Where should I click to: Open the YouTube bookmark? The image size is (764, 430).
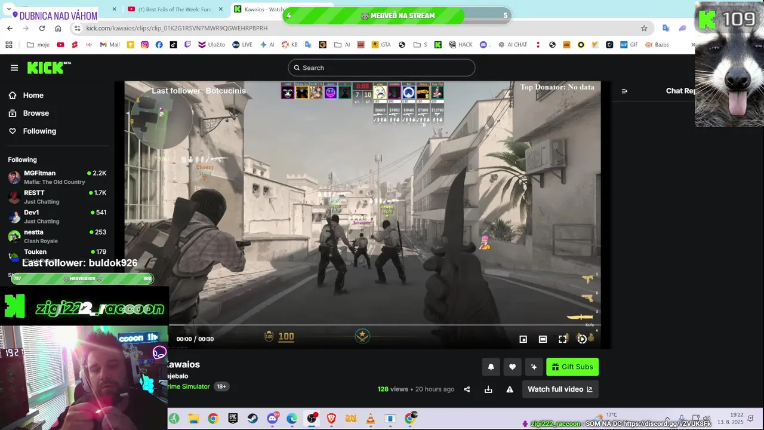pos(60,45)
